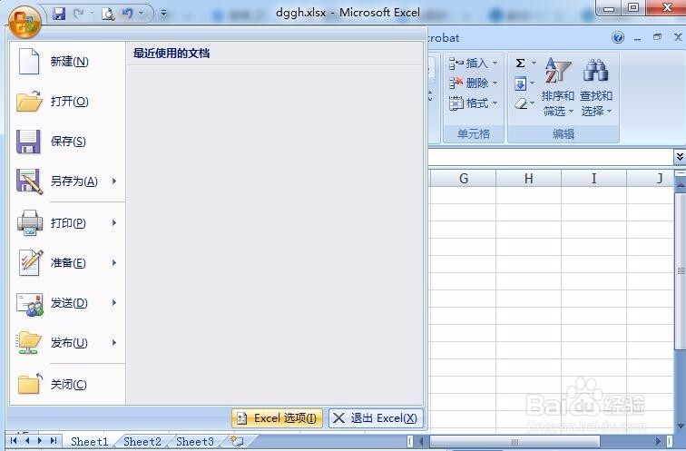The image size is (686, 451).
Task: Open 查找和选择 find and select
Action: [x=595, y=87]
